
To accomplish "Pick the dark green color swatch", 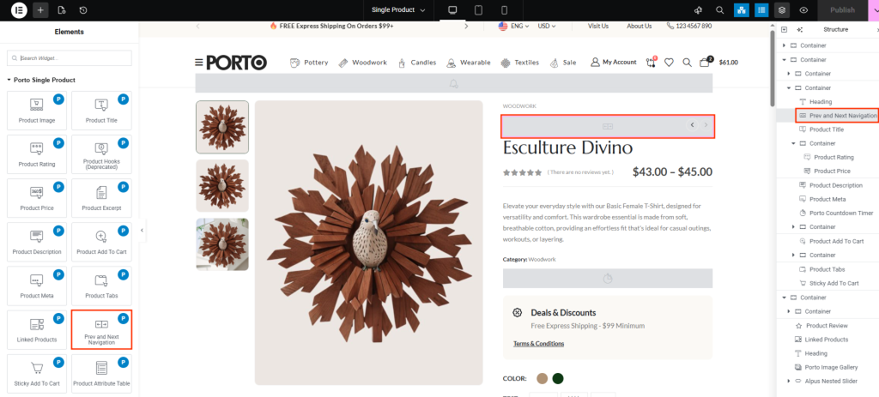I will coord(558,378).
